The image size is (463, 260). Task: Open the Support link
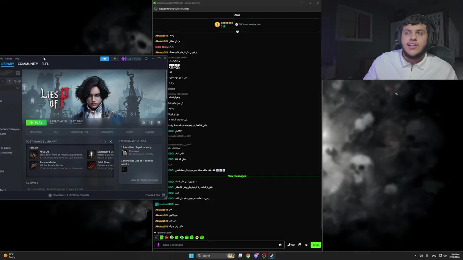coord(150,132)
